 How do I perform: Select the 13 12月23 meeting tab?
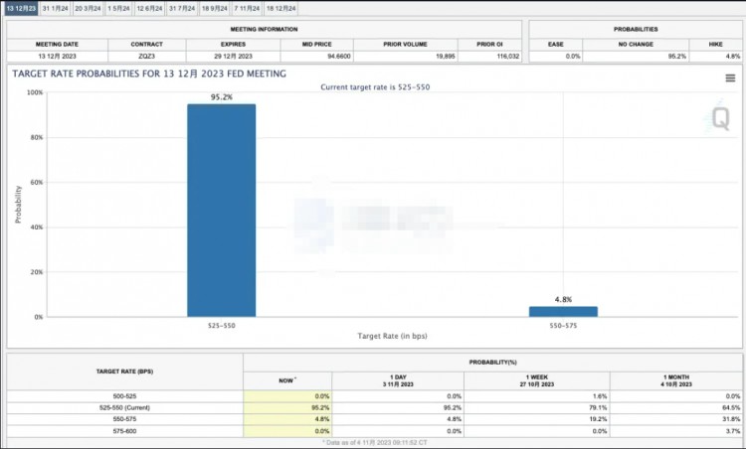pos(21,9)
